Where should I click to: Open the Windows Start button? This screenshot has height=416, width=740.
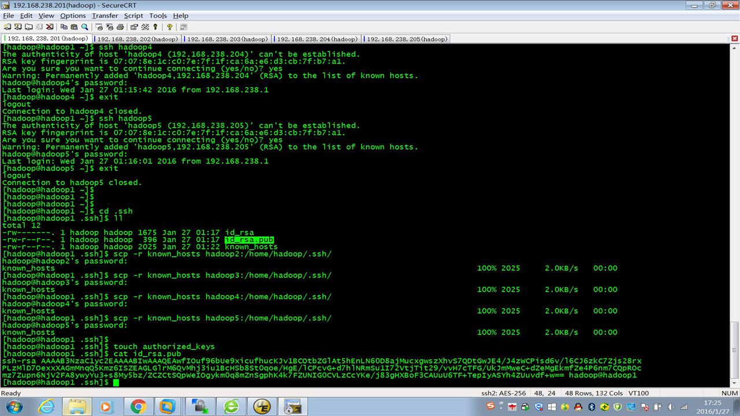(14, 407)
